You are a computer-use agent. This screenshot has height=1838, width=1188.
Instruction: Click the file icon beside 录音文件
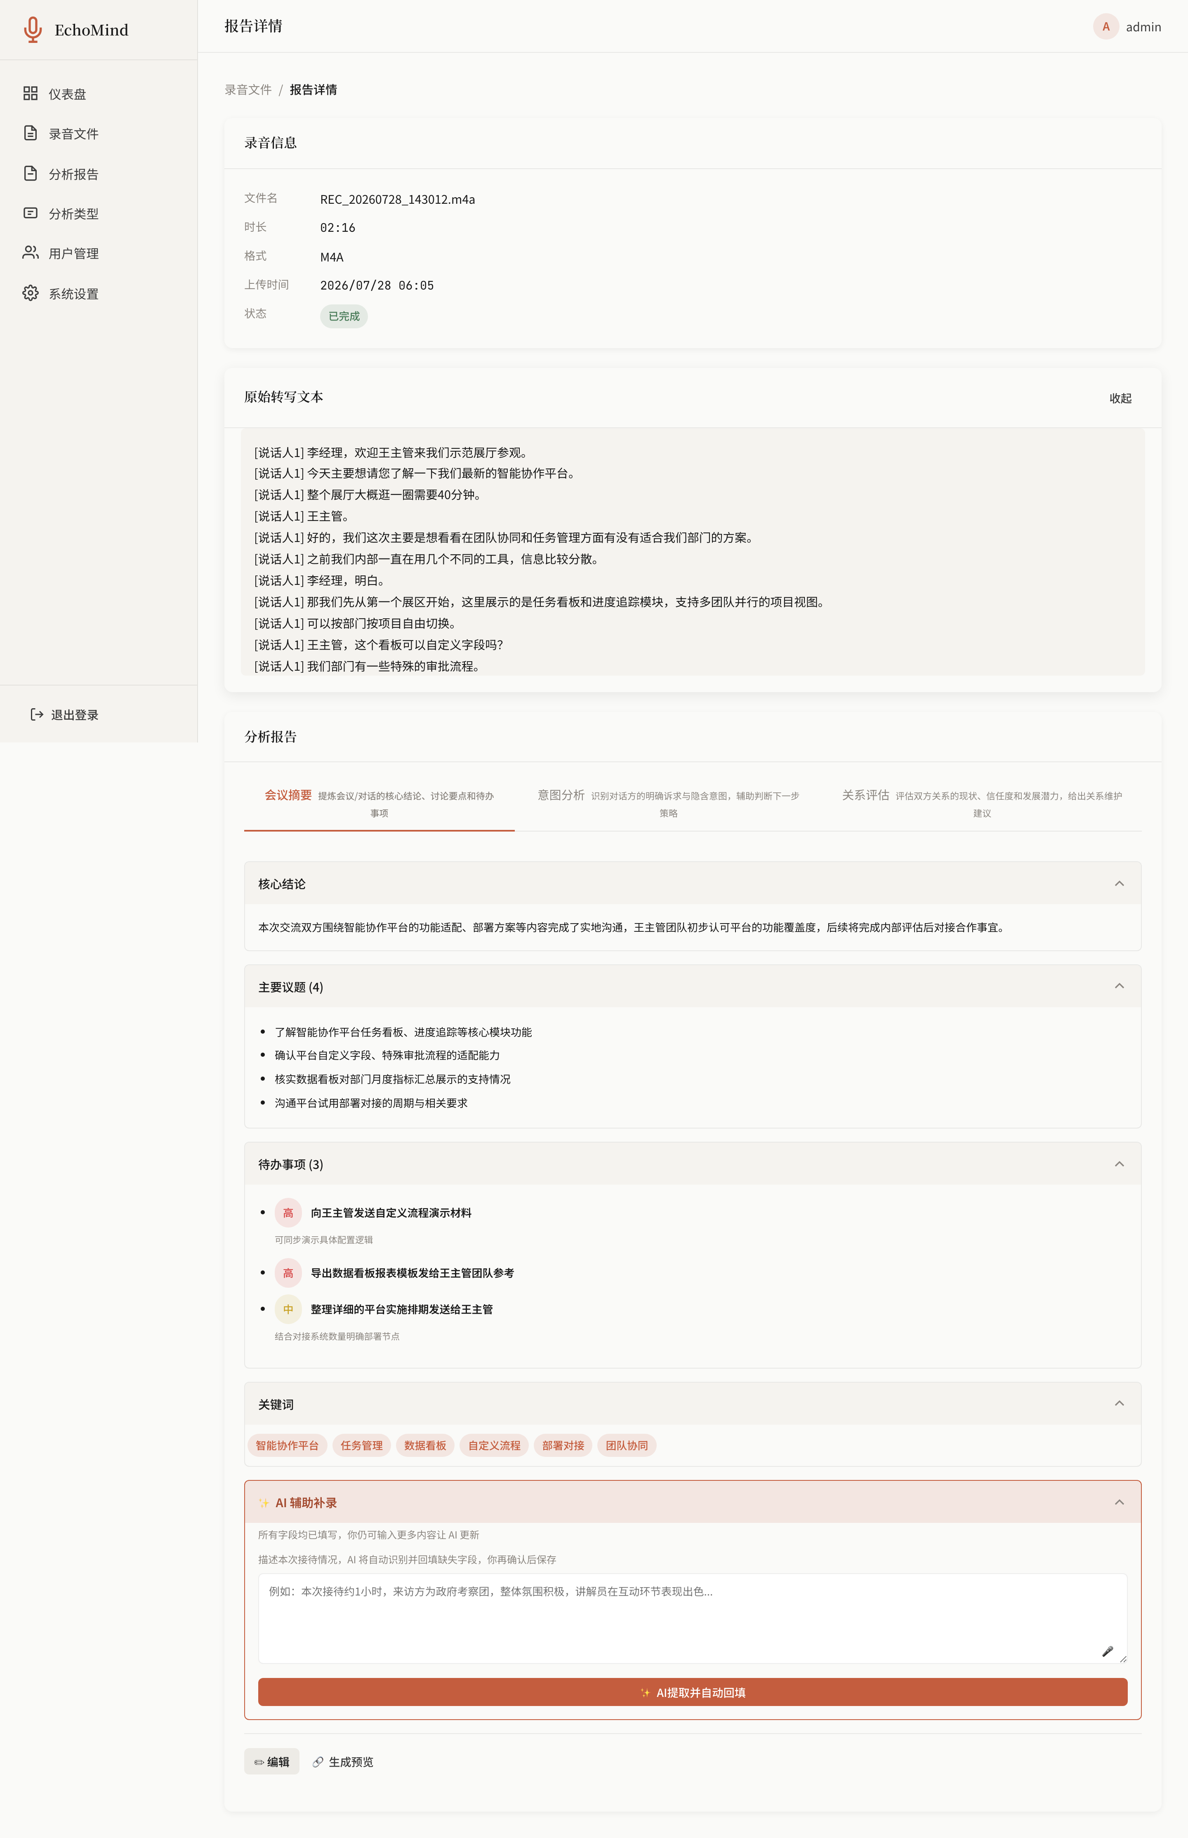pos(30,133)
